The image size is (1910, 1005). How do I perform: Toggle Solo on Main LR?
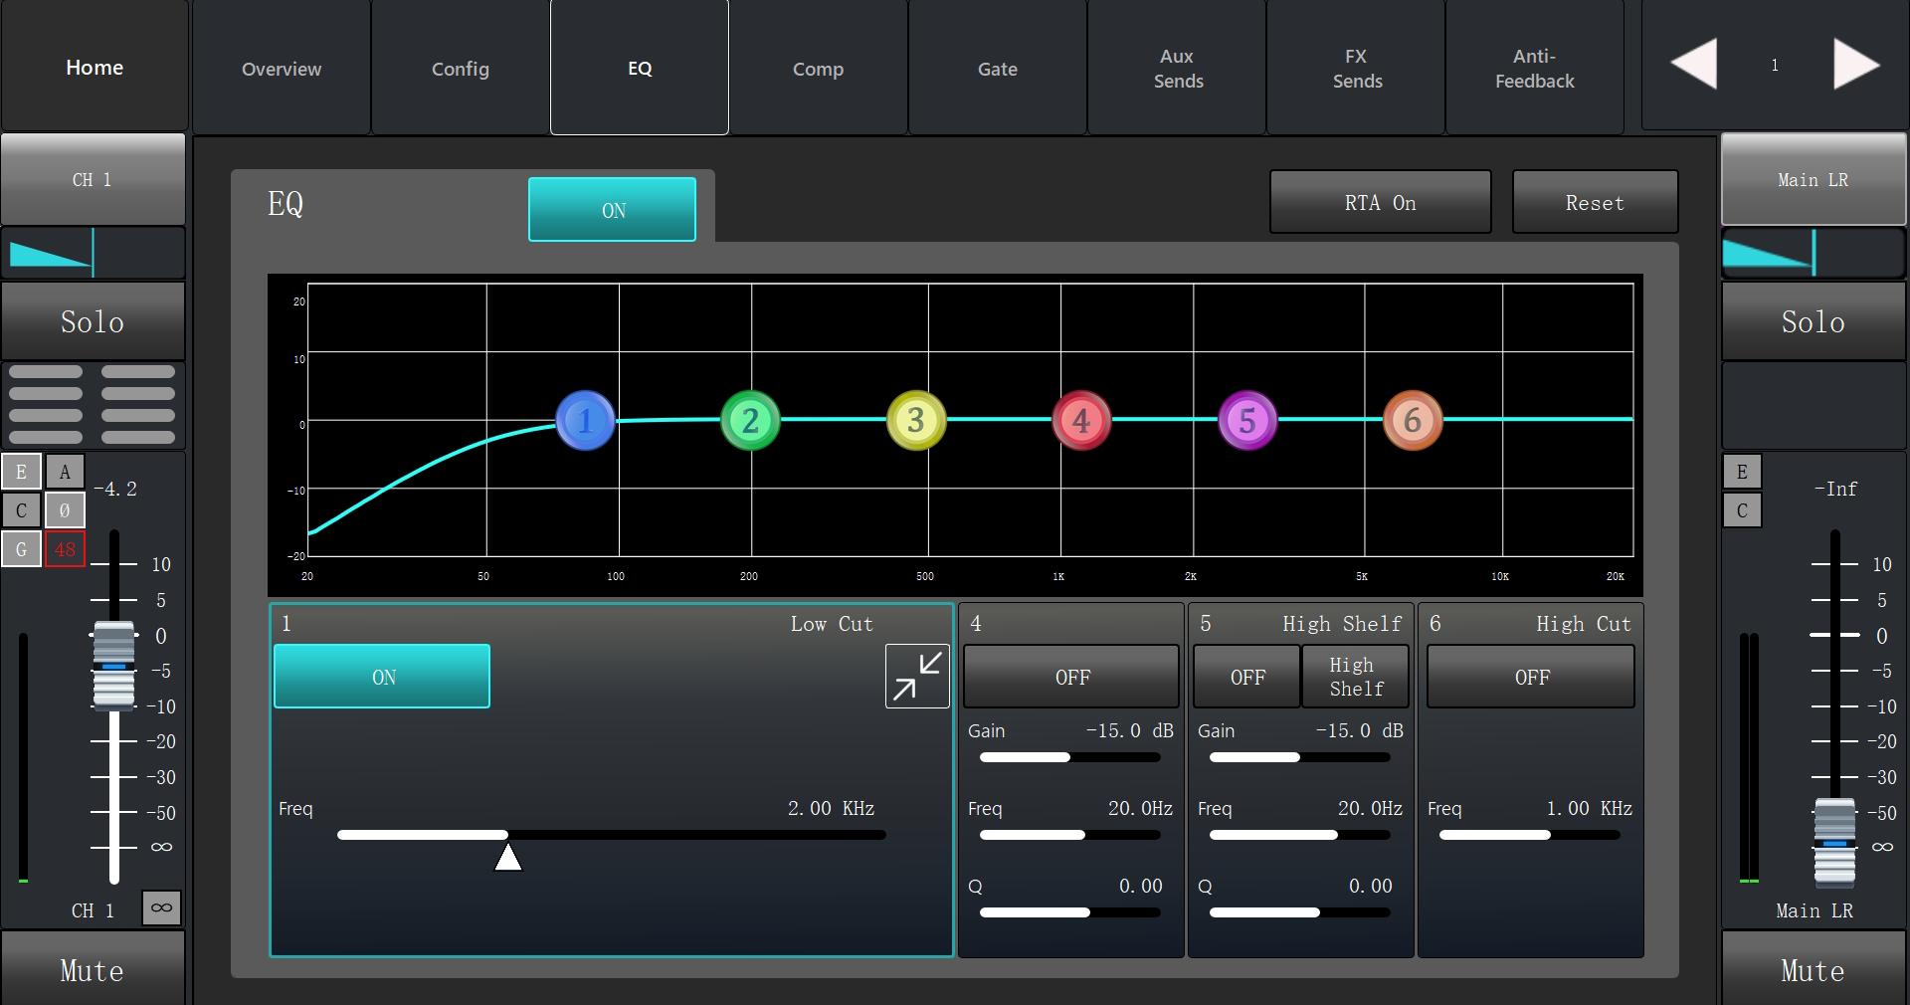click(x=1814, y=321)
